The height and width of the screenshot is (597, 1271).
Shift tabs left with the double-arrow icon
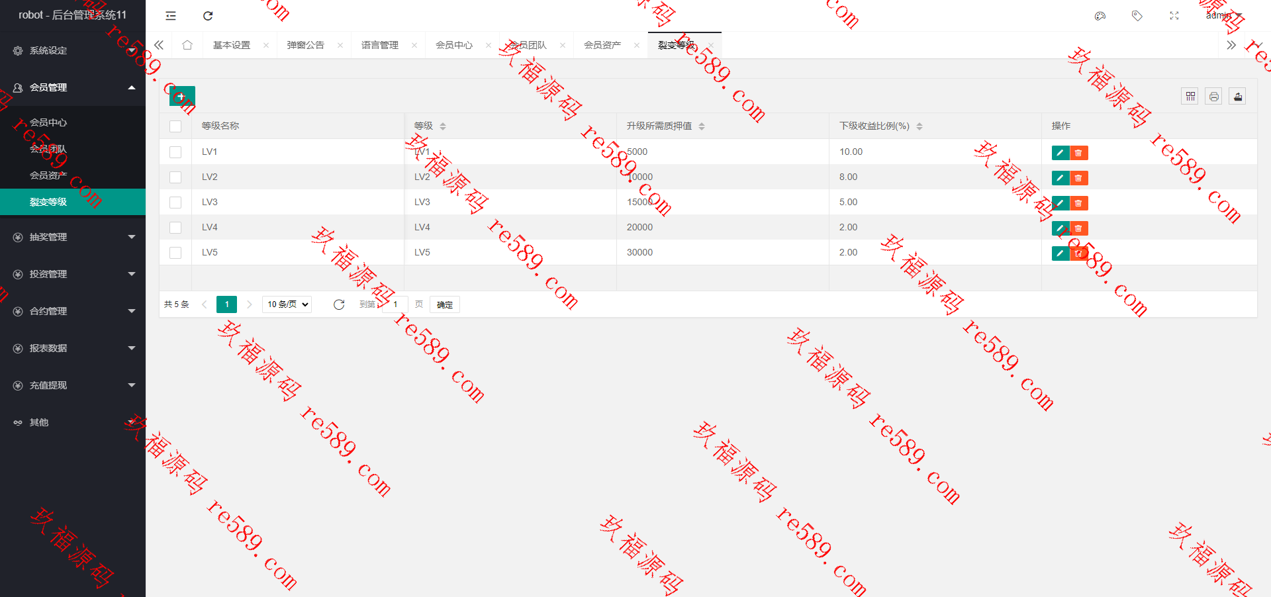click(159, 45)
